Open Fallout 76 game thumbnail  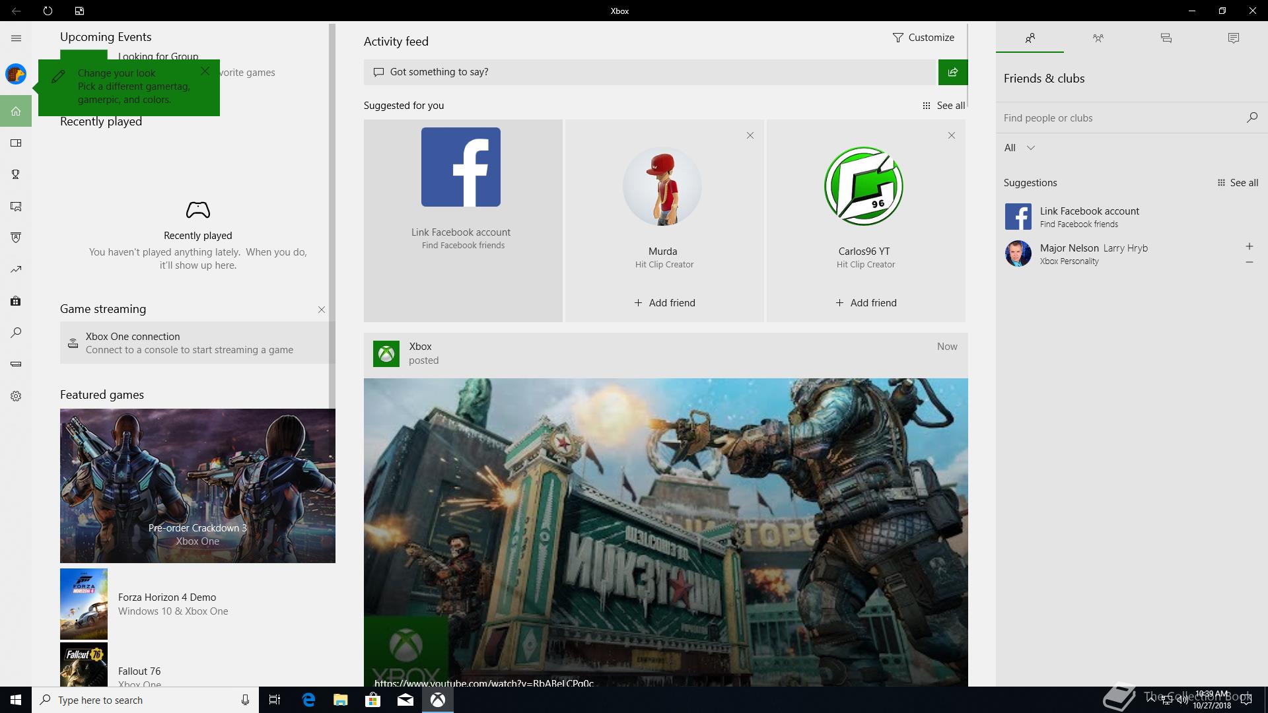(x=84, y=665)
